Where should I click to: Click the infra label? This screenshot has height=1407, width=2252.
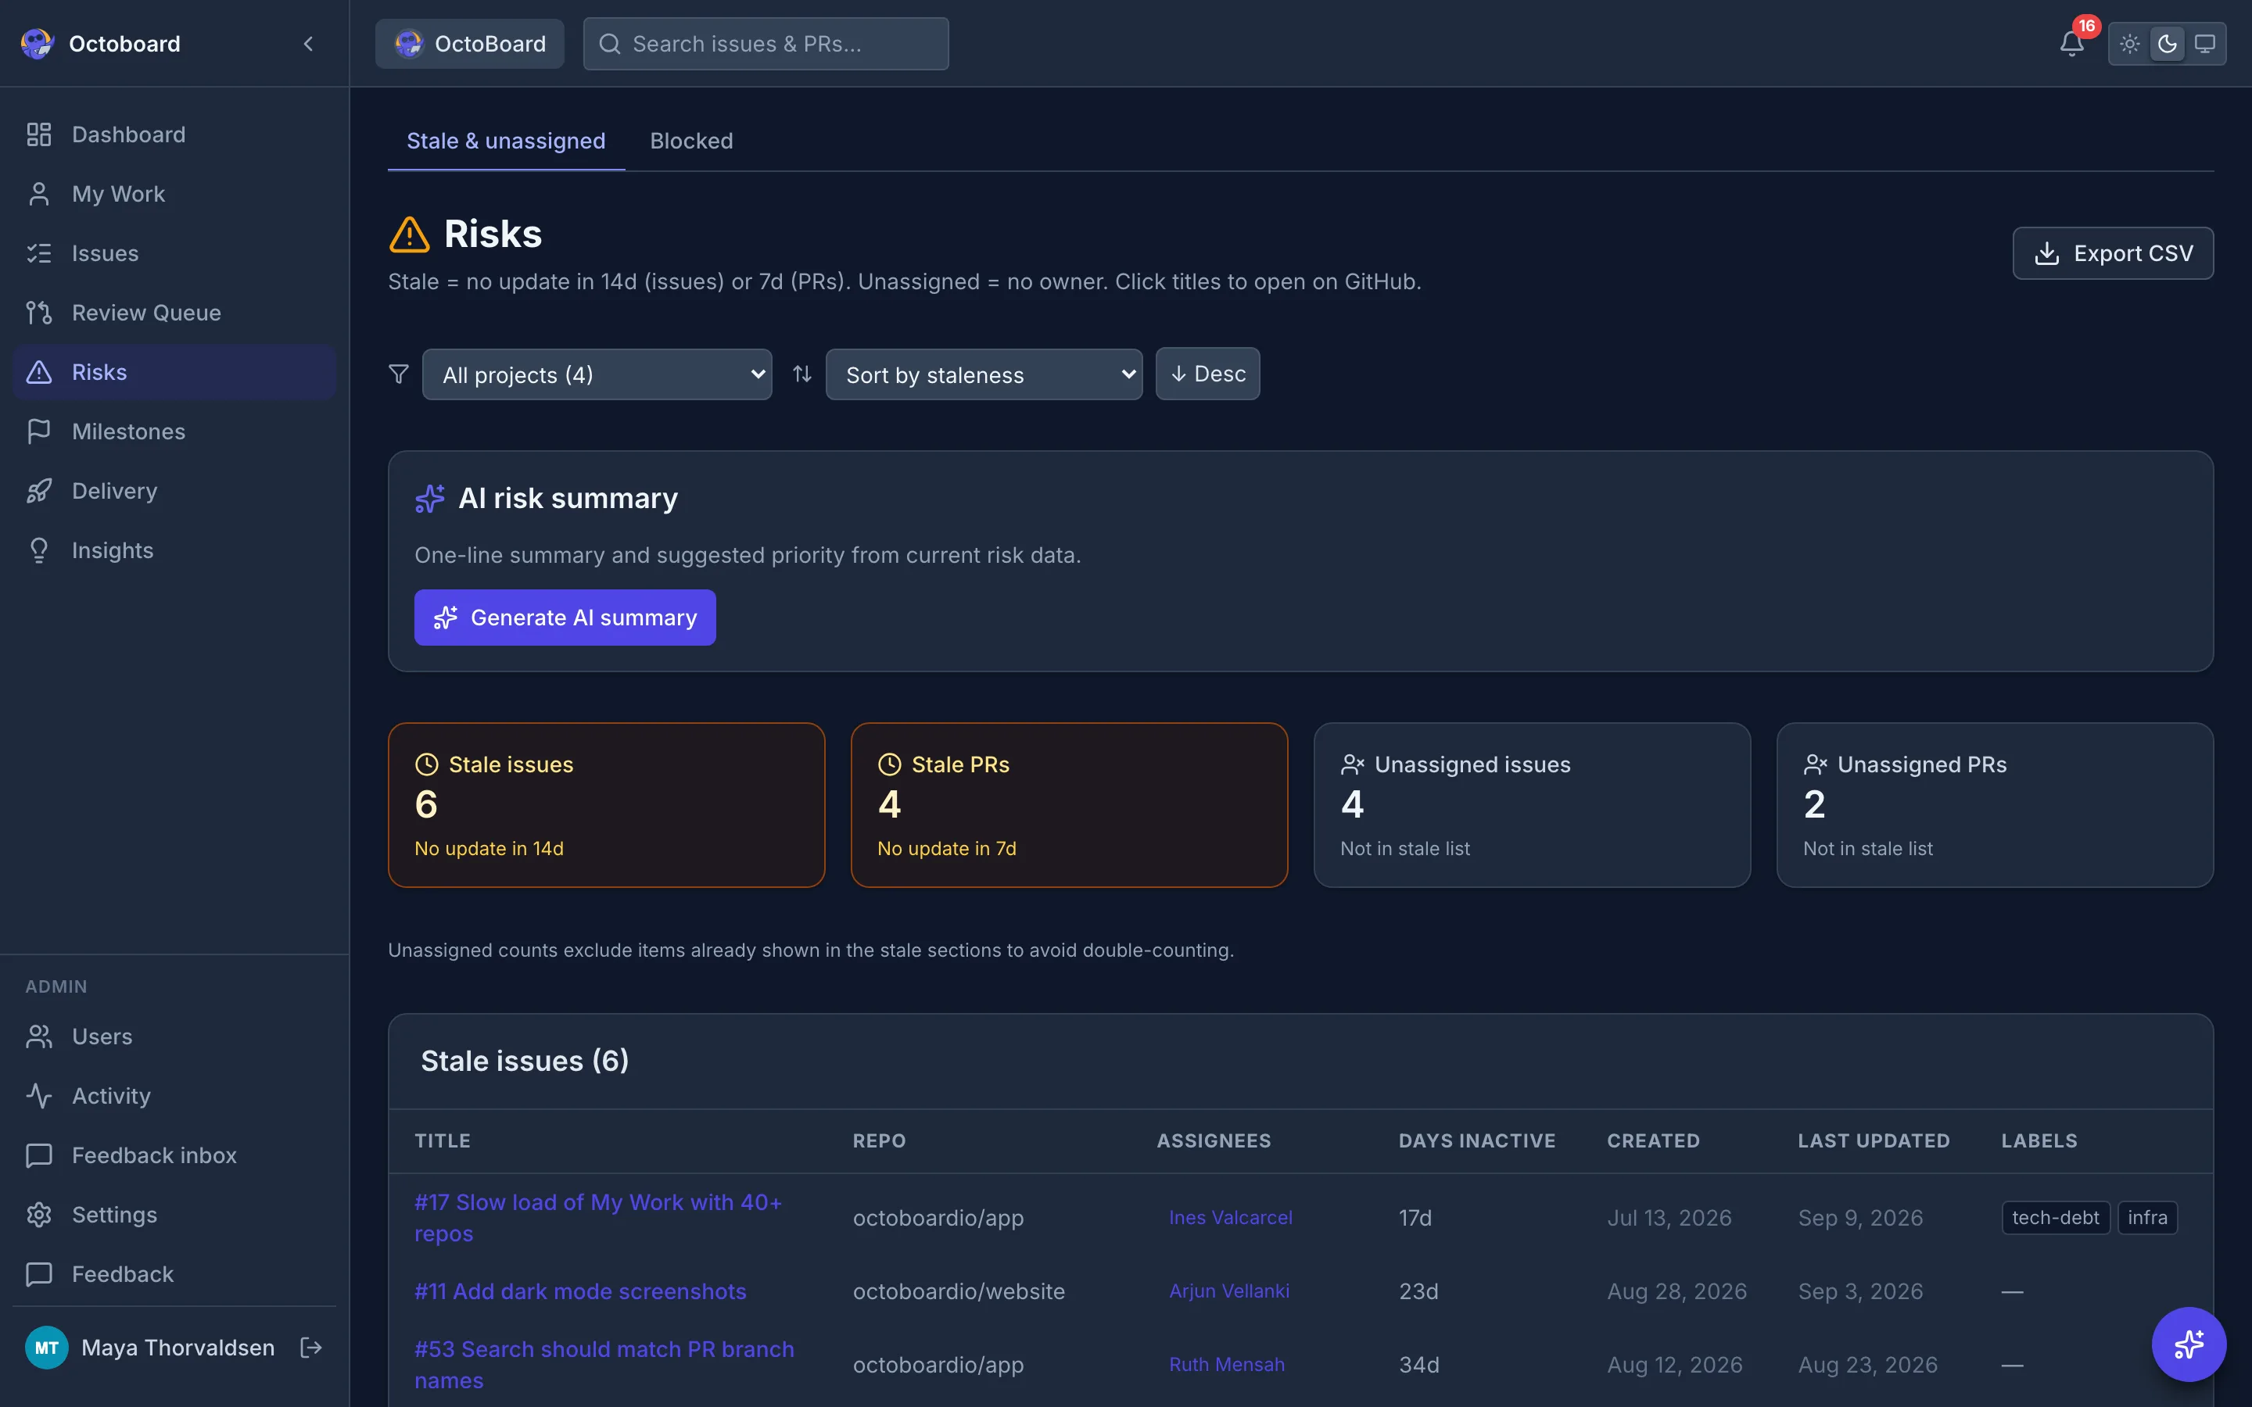pyautogui.click(x=2148, y=1218)
